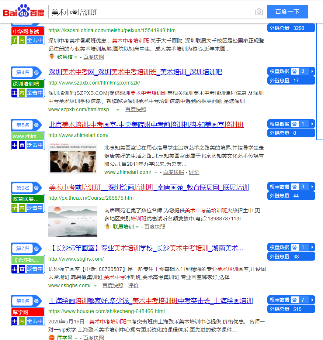This screenshot has height=340, width=323.
Task: Open 北京美术培训-中考画室 result title
Action: point(146,124)
